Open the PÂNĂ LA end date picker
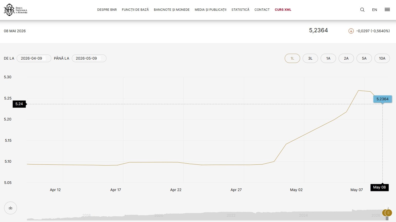 (89, 58)
